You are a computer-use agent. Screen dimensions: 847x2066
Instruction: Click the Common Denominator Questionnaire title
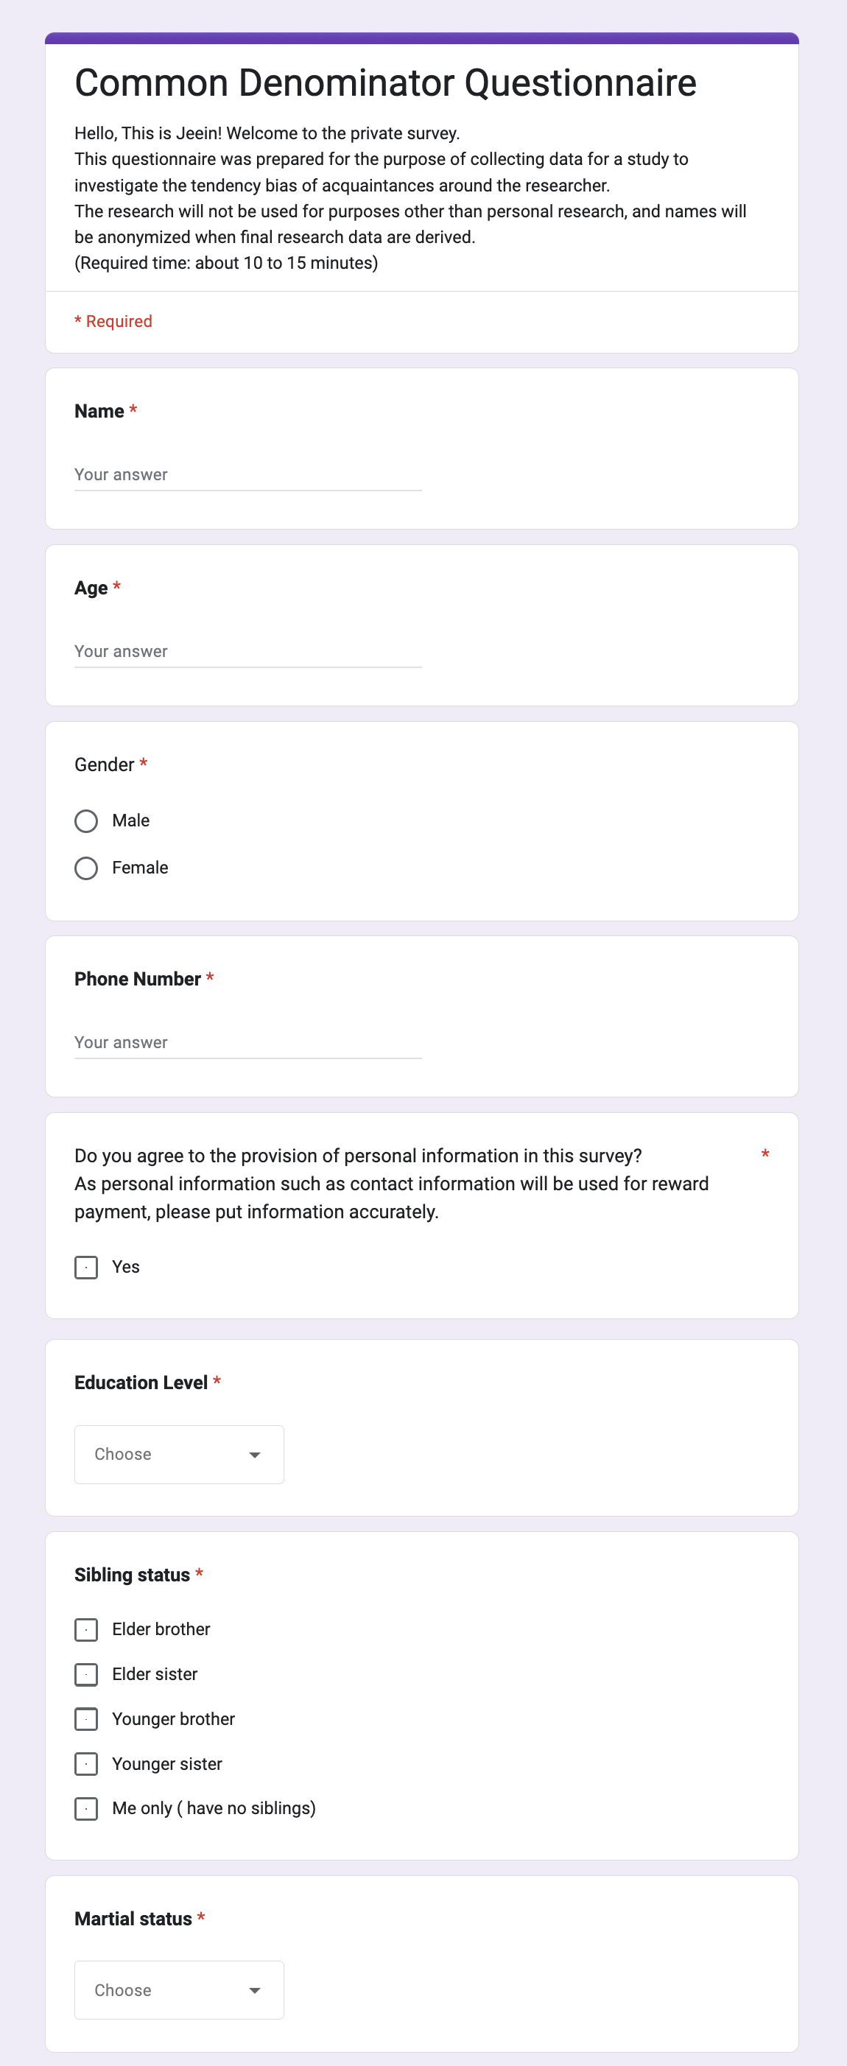385,83
